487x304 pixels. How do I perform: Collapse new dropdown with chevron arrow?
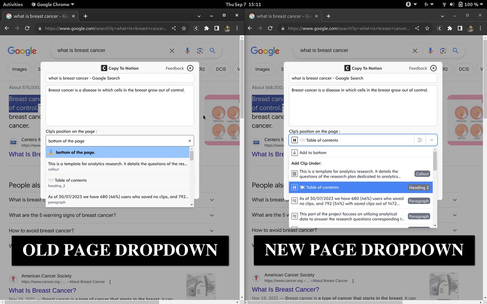coord(431,140)
